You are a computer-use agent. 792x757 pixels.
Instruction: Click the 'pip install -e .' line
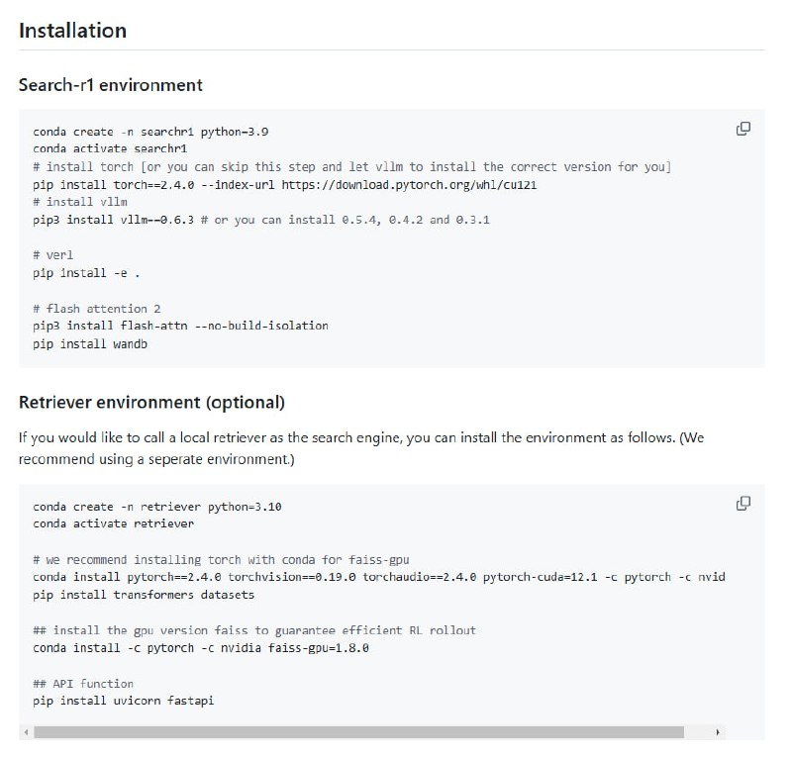tap(80, 273)
